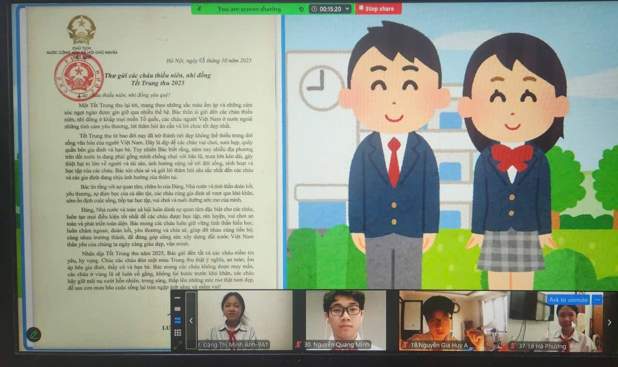Open the 00:15:20 meeting timer dropdown
Screen dimensions: 618x367
[330, 9]
